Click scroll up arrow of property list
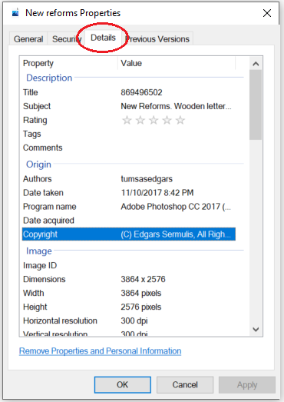284x402 pixels. coord(256,64)
